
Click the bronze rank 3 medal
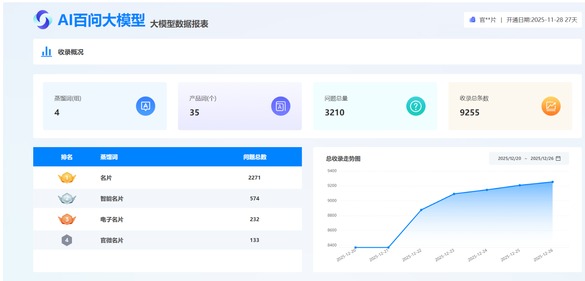tap(67, 219)
